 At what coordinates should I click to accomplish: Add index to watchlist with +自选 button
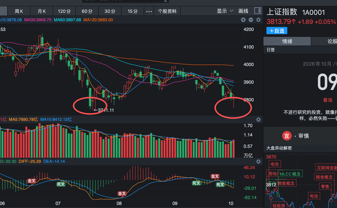coord(277,31)
